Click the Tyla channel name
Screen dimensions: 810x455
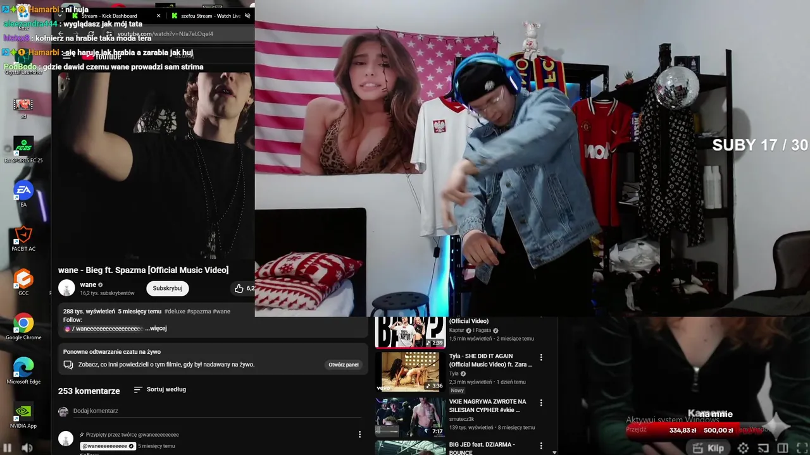(454, 373)
